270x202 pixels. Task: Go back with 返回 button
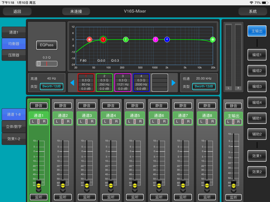[x=17, y=12]
